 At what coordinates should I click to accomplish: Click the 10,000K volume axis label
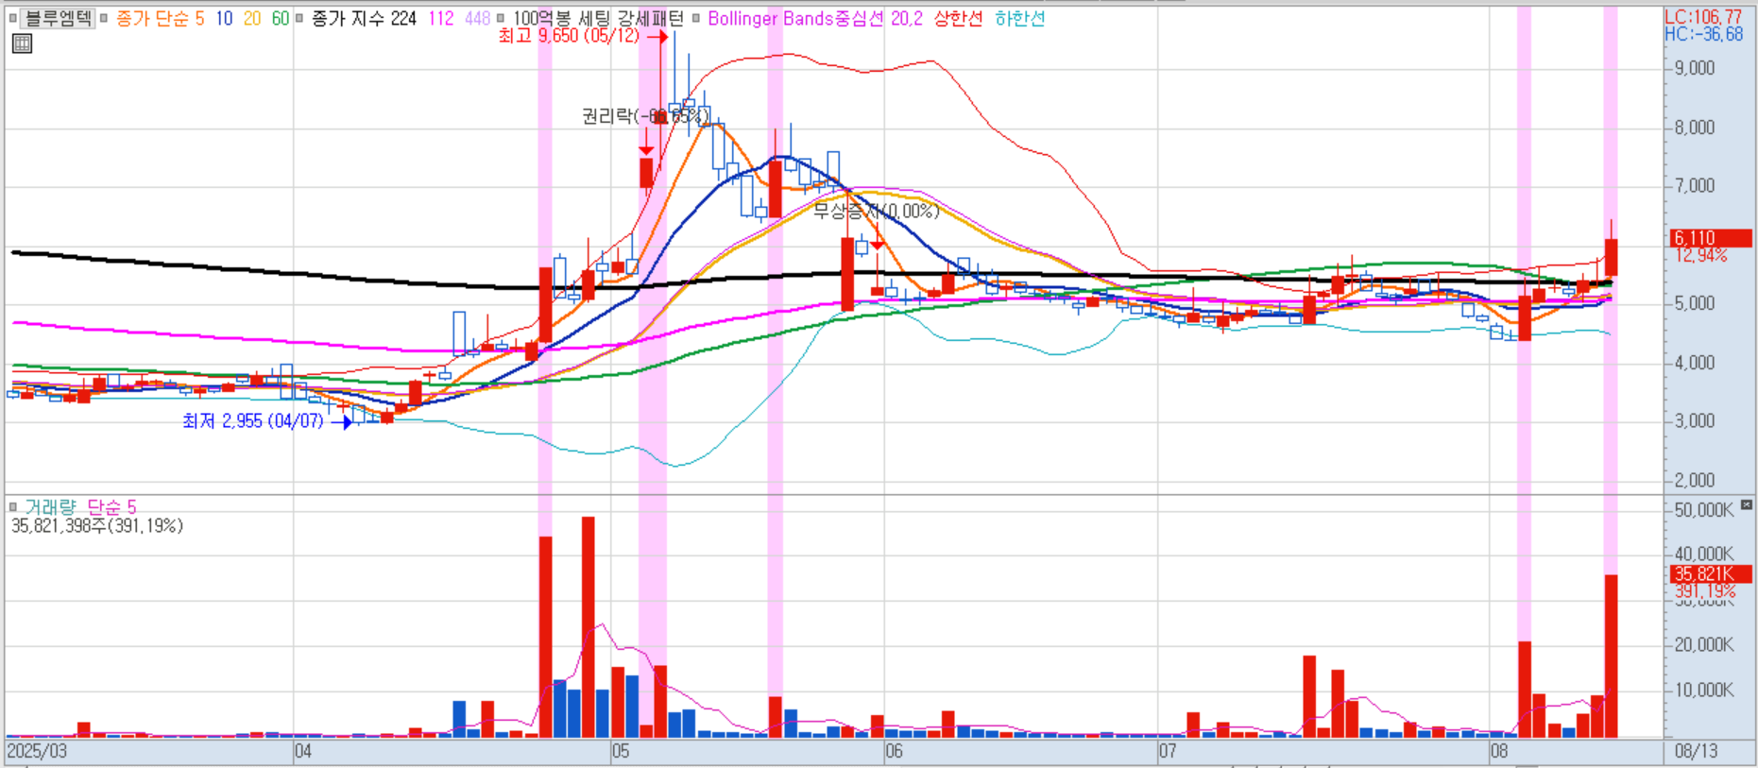click(x=1704, y=691)
